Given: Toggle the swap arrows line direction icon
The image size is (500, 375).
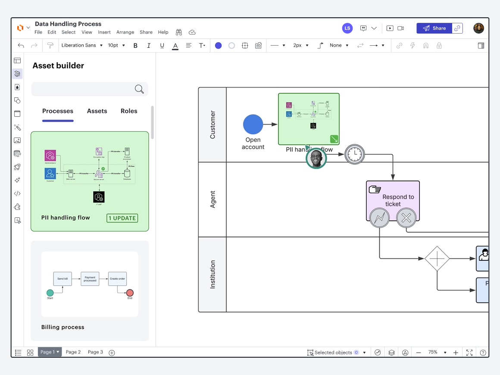Looking at the screenshot, I should click(360, 46).
